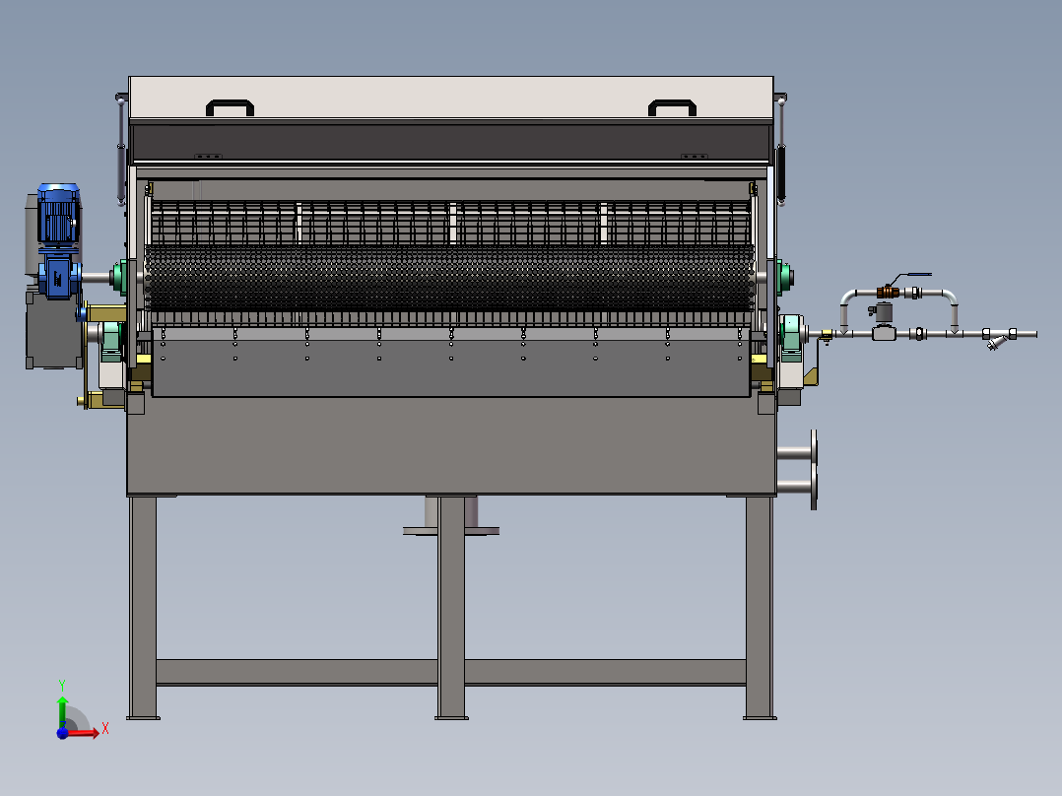The height and width of the screenshot is (796, 1062).
Task: Select the solenoid valve on the water line
Action: (x=883, y=322)
